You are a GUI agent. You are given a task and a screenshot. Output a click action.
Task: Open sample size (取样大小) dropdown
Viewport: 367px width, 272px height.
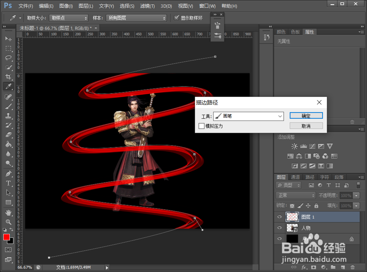point(69,18)
